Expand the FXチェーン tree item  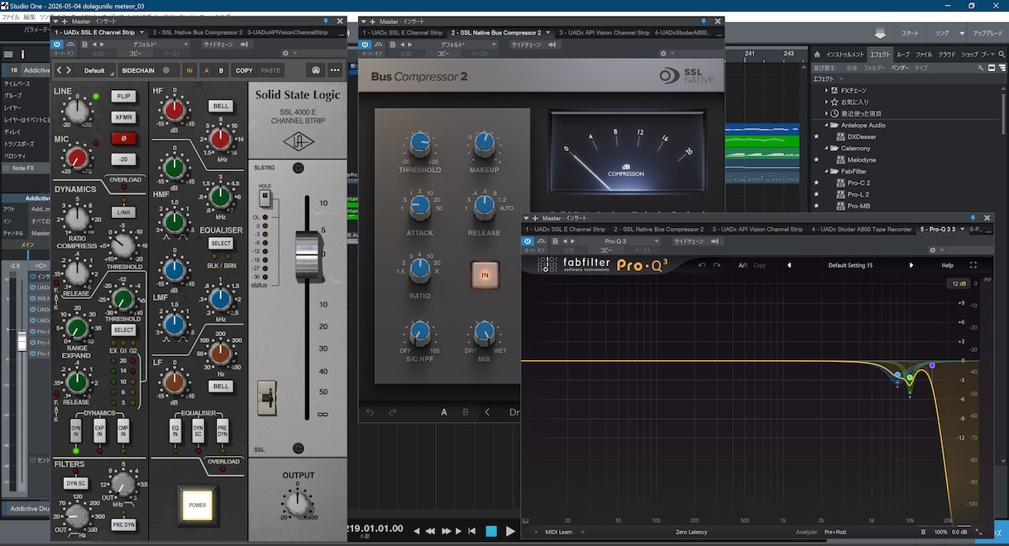(825, 90)
